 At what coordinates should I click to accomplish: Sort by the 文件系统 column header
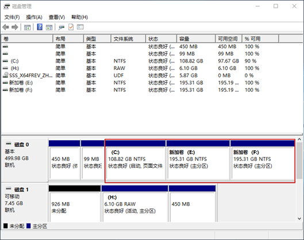tap(128, 39)
